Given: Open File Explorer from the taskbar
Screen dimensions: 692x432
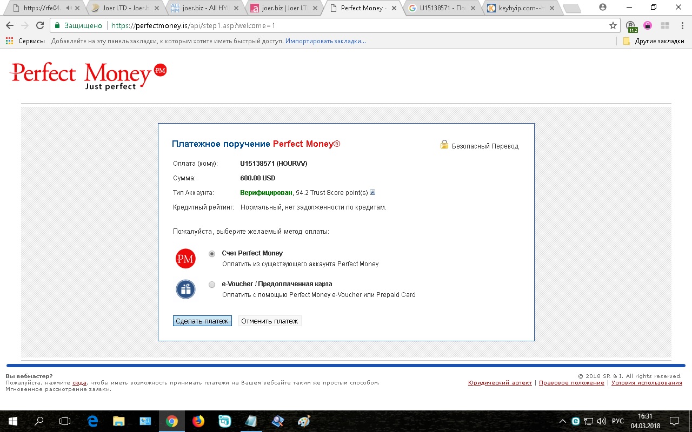Looking at the screenshot, I should click(119, 421).
